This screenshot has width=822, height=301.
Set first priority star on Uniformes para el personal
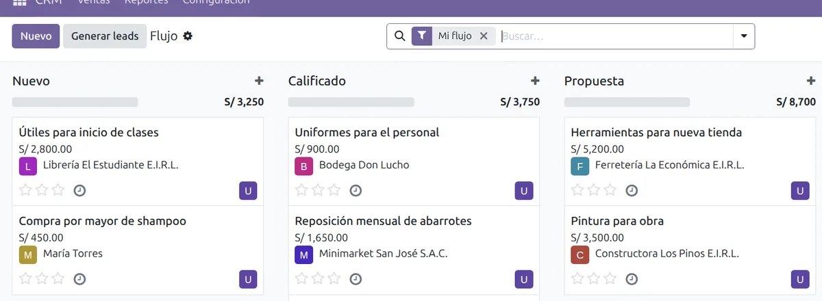point(302,189)
